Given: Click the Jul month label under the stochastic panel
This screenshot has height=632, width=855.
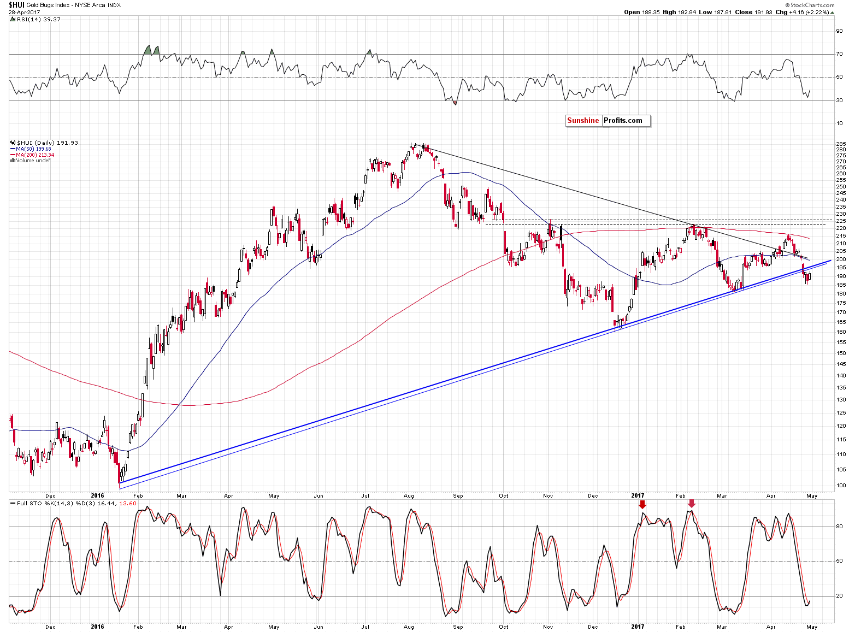Looking at the screenshot, I should click(365, 627).
